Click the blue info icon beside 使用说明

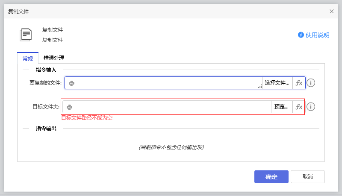[x=301, y=35]
